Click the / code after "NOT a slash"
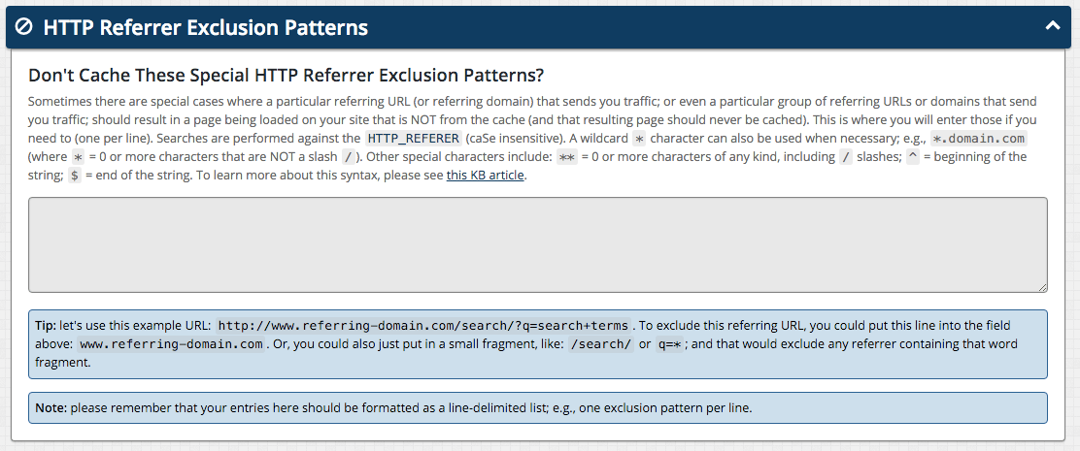 (348, 157)
